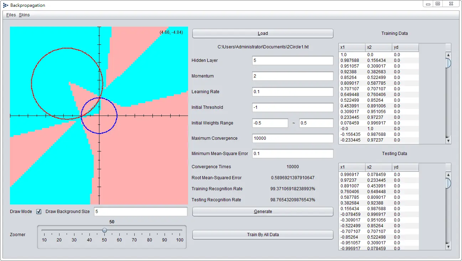Click the Training Data scrollbar down arrow

point(448,141)
